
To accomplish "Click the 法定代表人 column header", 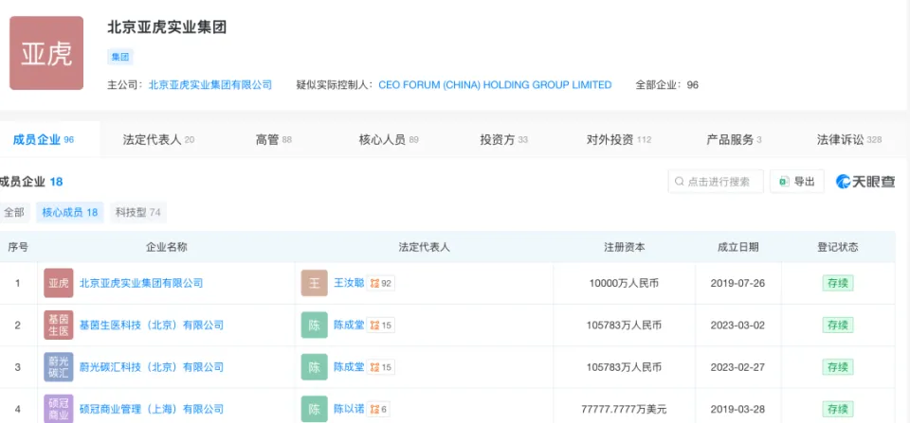I will [x=424, y=247].
